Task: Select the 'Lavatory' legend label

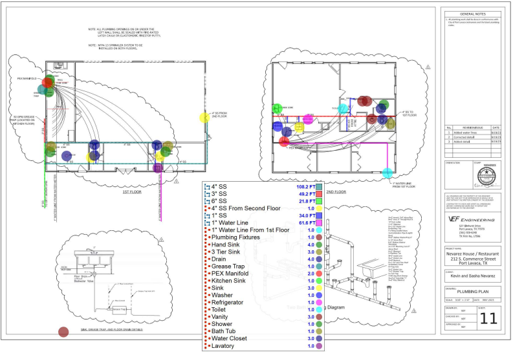Action: coord(223,346)
